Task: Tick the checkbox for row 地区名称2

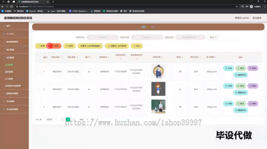Action: point(38,89)
